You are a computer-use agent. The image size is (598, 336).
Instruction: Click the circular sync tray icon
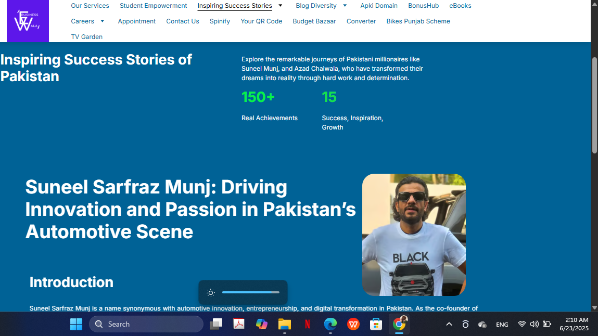tap(465, 324)
